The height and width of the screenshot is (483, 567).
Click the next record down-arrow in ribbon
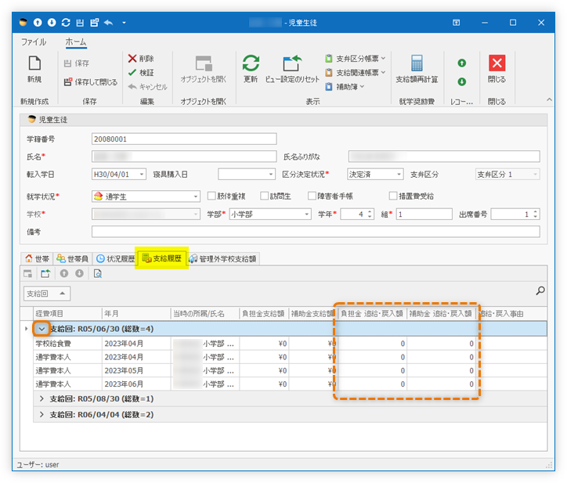462,81
